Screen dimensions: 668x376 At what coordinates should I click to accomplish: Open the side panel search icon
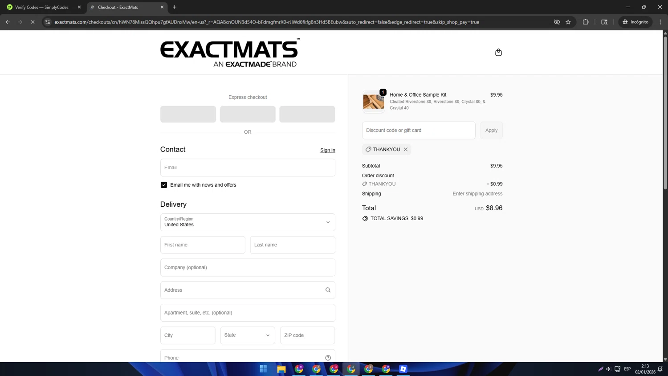click(x=604, y=22)
